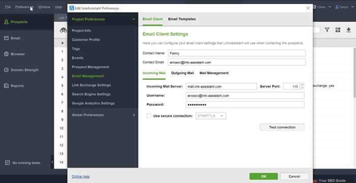Decrease the Server Port value
Screen dimensions: 356x183
coord(302,88)
